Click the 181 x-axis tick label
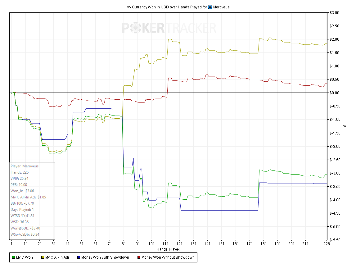 (x=264, y=244)
